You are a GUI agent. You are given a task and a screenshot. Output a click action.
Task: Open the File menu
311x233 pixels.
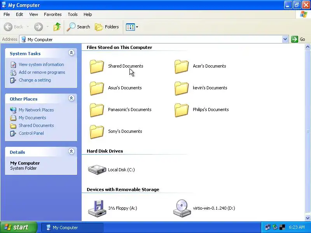tap(7, 14)
